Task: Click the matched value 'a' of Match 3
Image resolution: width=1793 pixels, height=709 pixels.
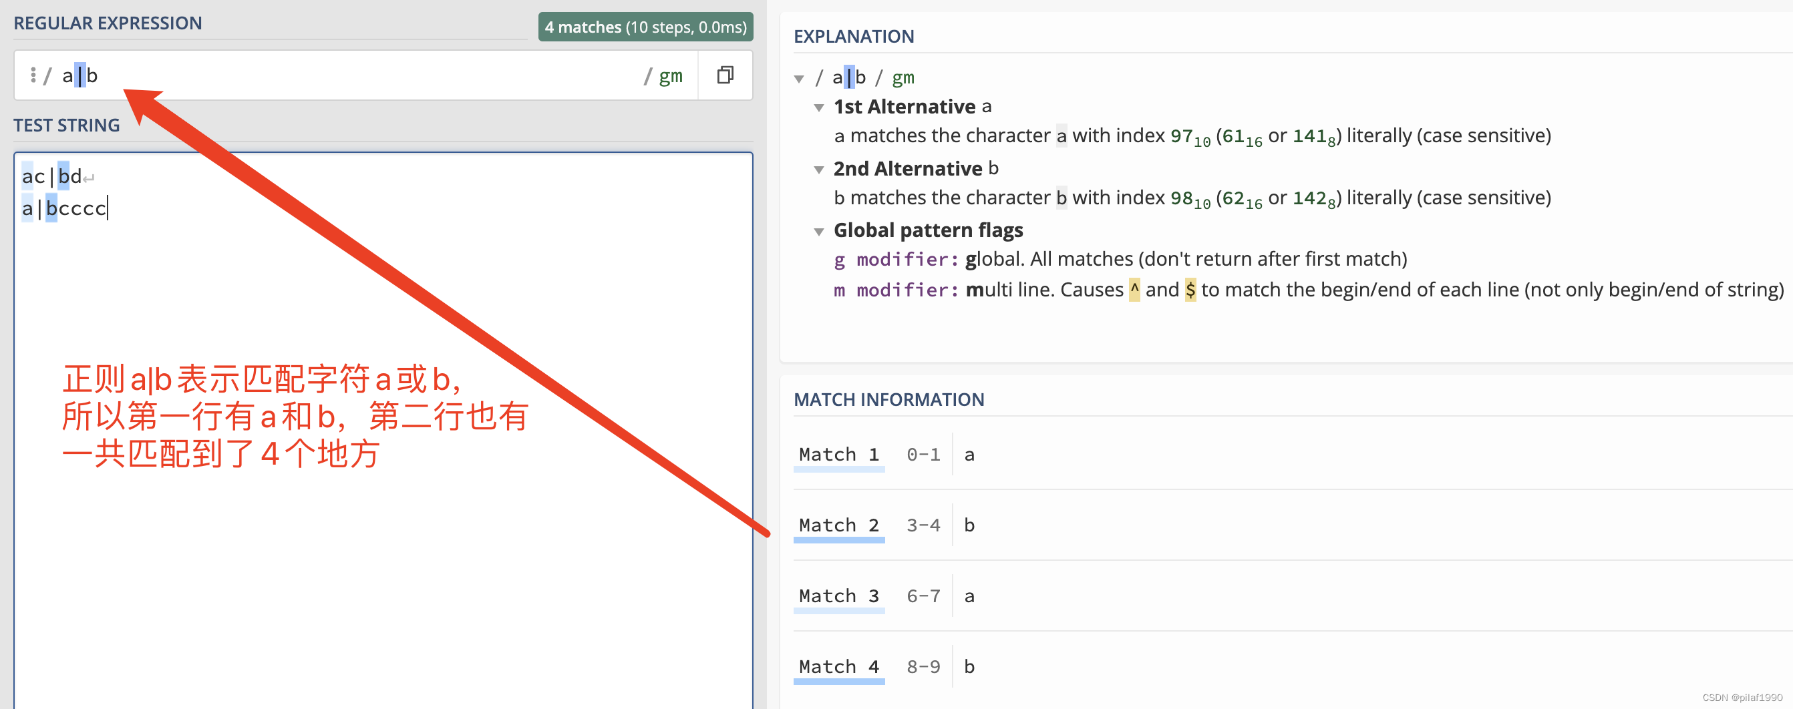Action: pyautogui.click(x=969, y=597)
